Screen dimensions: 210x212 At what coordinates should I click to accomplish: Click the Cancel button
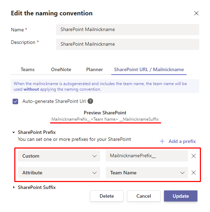tap(144, 196)
